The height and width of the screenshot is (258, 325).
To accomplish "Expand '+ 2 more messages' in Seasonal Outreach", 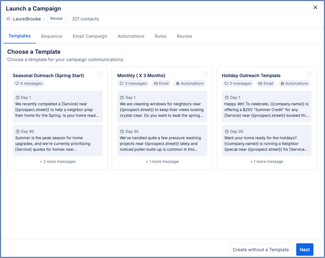I will click(58, 161).
